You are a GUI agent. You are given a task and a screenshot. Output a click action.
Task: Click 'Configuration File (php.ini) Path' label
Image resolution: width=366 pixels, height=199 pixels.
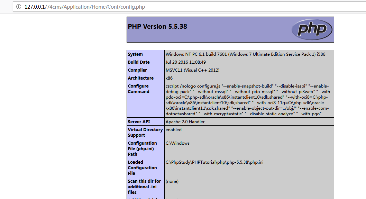tap(142, 148)
